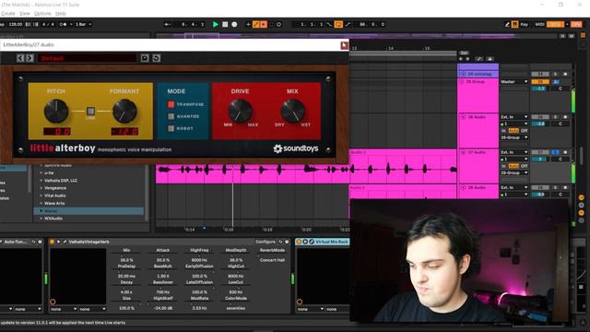Toggle Follow playback arrow icon in transport
The height and width of the screenshot is (332, 590).
168,24
